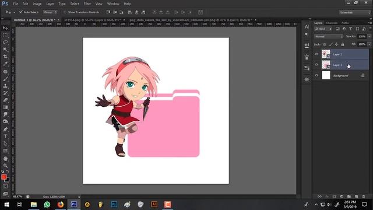Enable Show Transform Controls checkbox
373x210 pixels.
coord(65,12)
